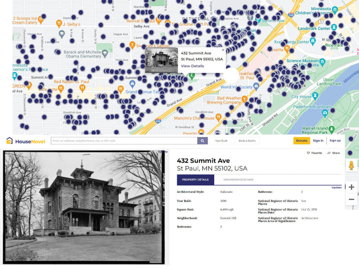Click the HouseNovel logo icon
359x269 pixels.
[x=9, y=140]
